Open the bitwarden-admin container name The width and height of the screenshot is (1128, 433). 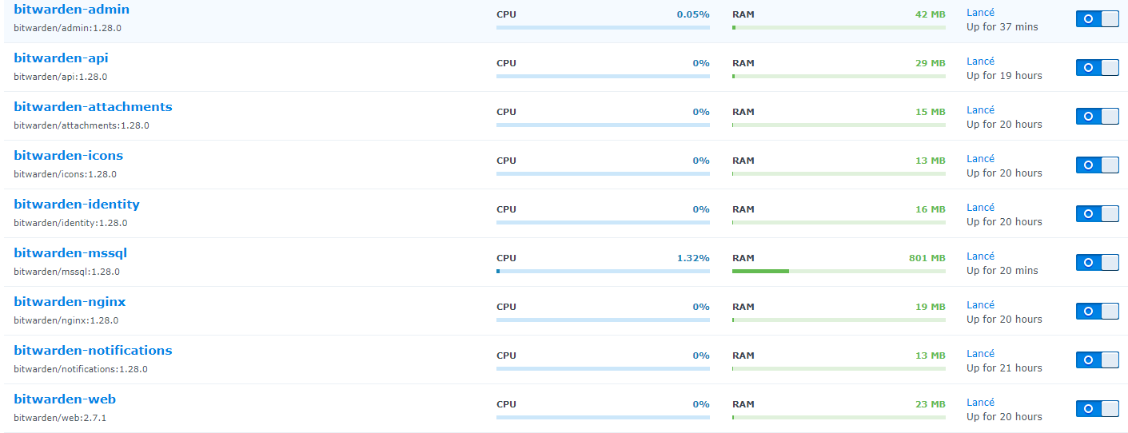click(71, 10)
